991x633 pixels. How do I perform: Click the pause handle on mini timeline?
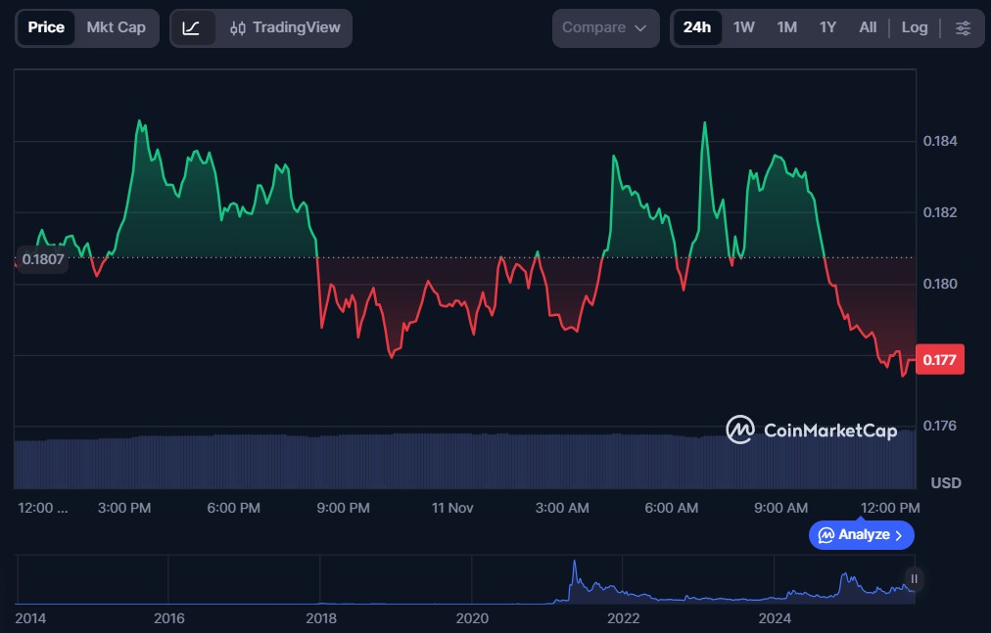pyautogui.click(x=914, y=579)
